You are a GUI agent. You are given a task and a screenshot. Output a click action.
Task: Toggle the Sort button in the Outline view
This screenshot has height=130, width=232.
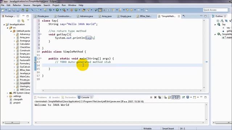tap(222, 21)
